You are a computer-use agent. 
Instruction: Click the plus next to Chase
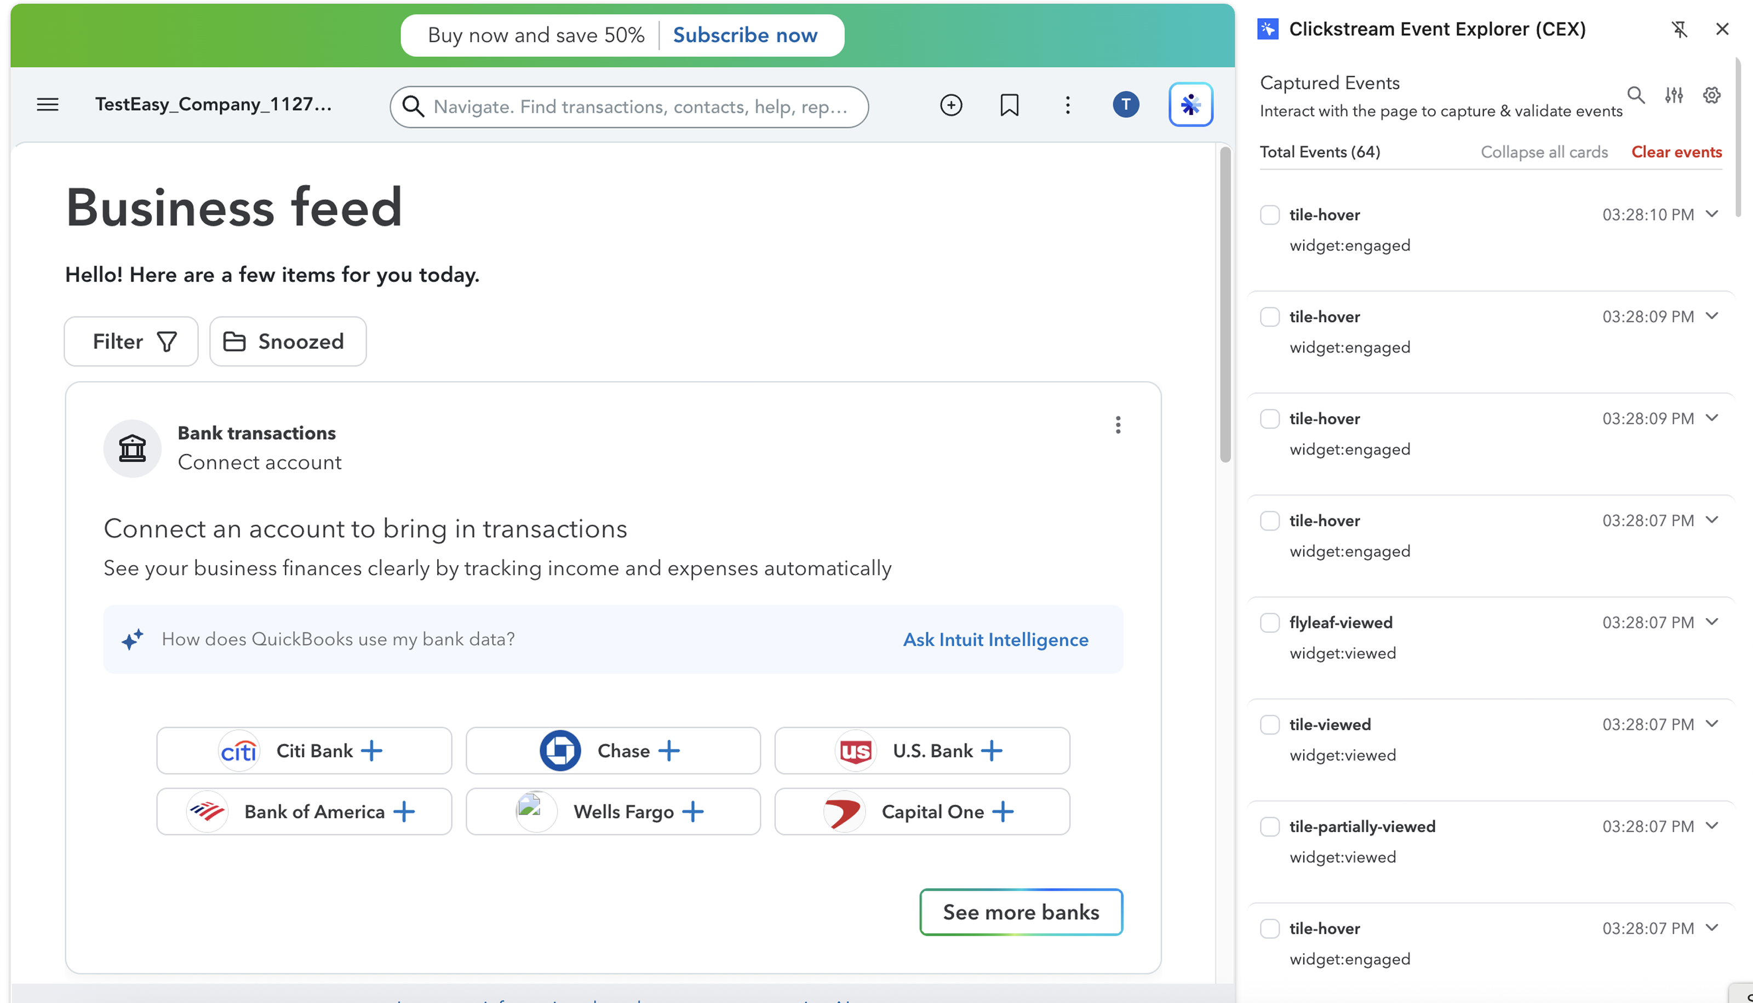pos(668,751)
